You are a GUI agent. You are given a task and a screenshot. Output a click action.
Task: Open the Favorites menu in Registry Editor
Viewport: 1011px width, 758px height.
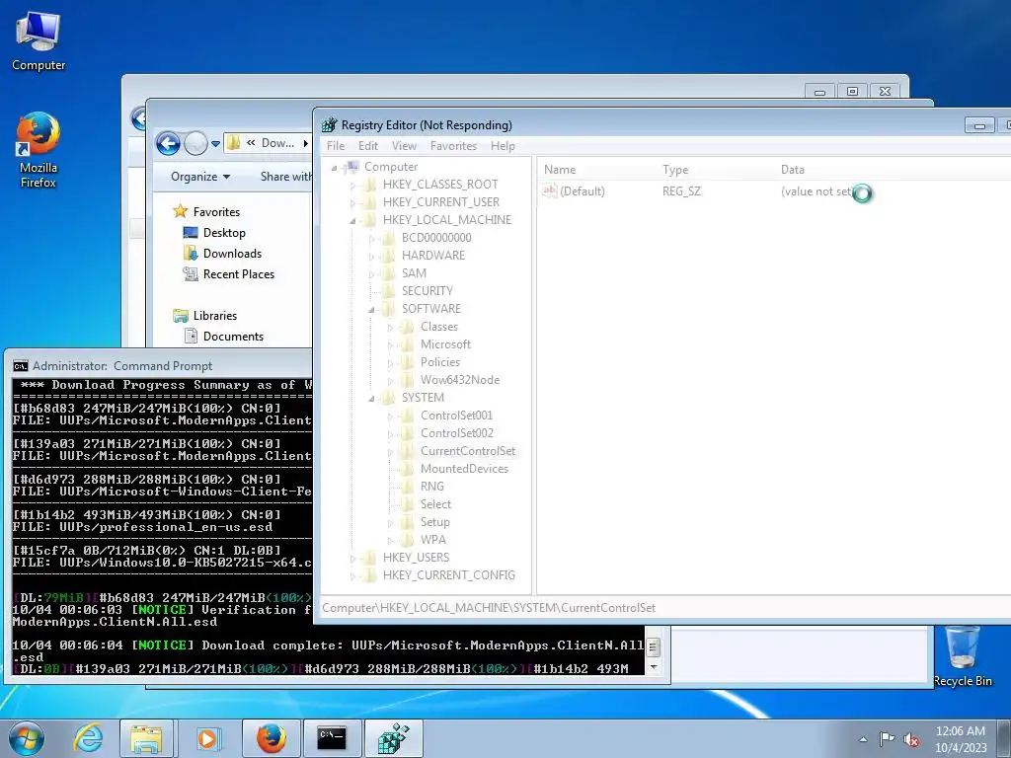pos(453,146)
